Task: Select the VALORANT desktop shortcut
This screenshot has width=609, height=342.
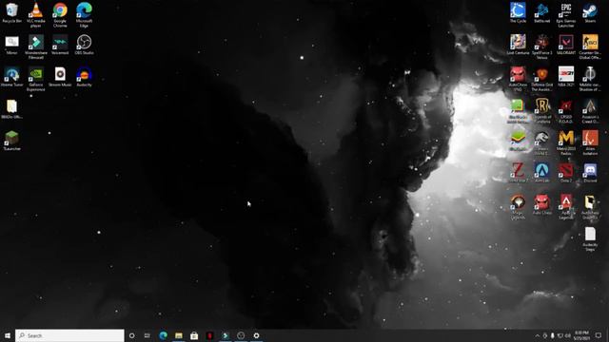Action: coord(566,45)
